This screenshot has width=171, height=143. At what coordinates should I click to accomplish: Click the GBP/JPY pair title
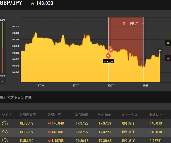pos(11,3)
